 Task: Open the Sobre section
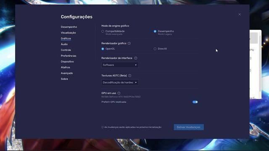click(64, 79)
